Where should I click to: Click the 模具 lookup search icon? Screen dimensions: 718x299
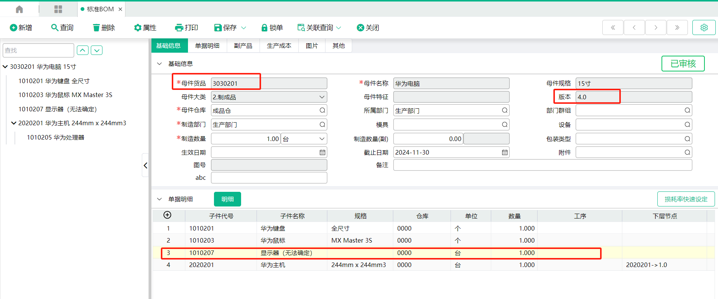click(x=505, y=124)
